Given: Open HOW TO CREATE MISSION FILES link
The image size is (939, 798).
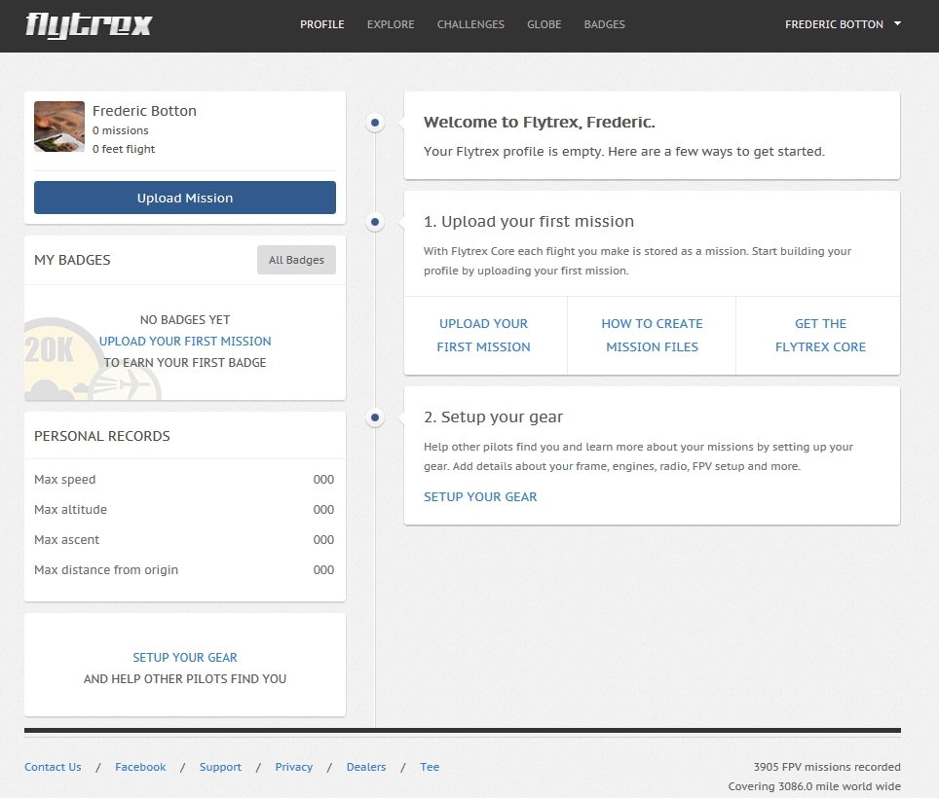Looking at the screenshot, I should [x=653, y=335].
